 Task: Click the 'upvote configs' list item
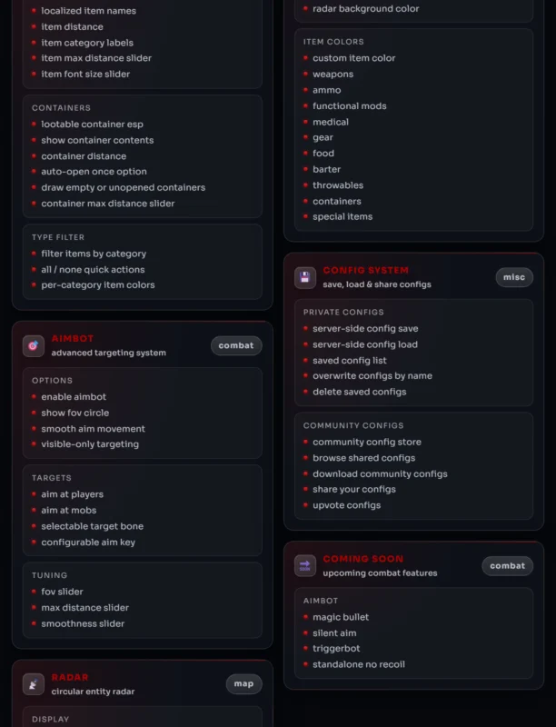(346, 505)
